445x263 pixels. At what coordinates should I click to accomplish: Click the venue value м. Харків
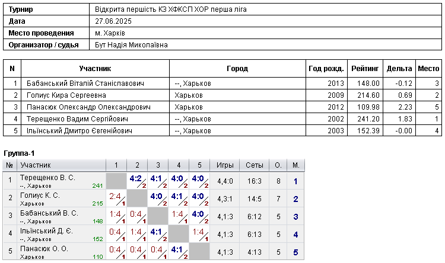[x=110, y=33]
